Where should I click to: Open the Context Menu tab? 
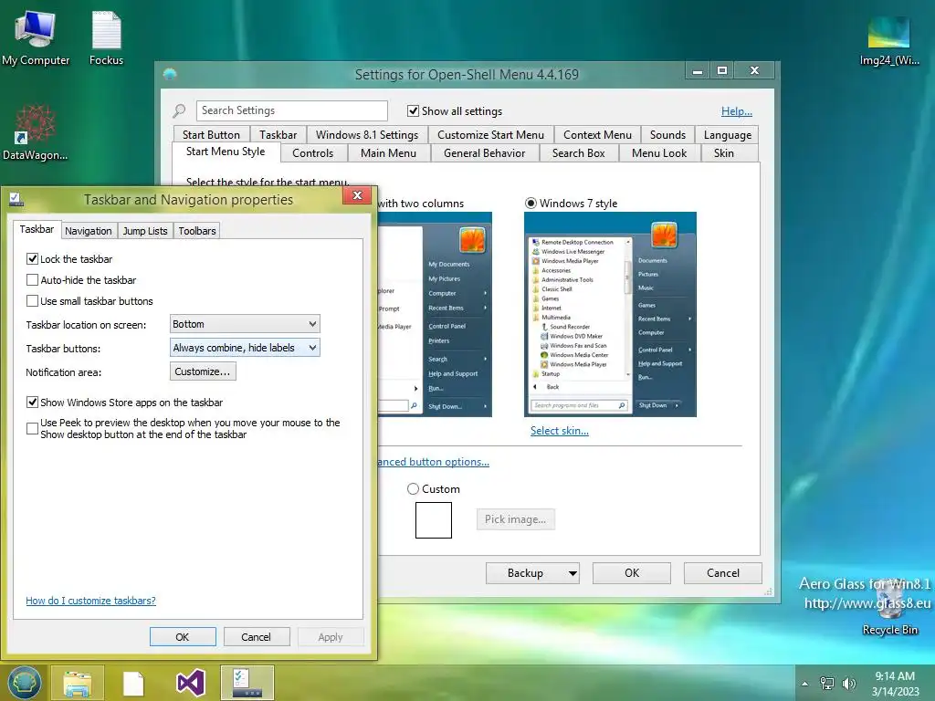click(x=597, y=135)
